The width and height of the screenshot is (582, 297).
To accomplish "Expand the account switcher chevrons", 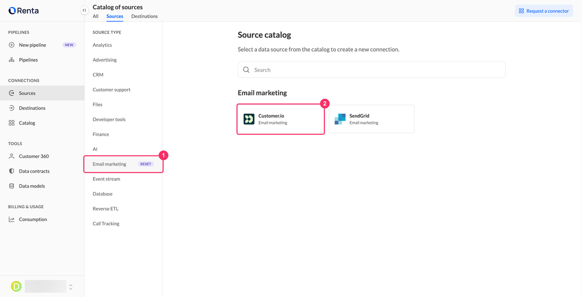I will pyautogui.click(x=71, y=287).
